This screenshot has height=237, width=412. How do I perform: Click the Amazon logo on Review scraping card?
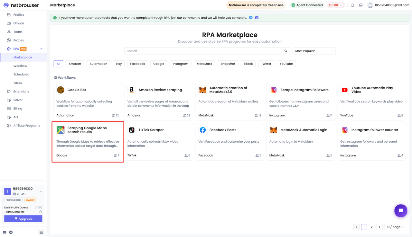(132, 90)
